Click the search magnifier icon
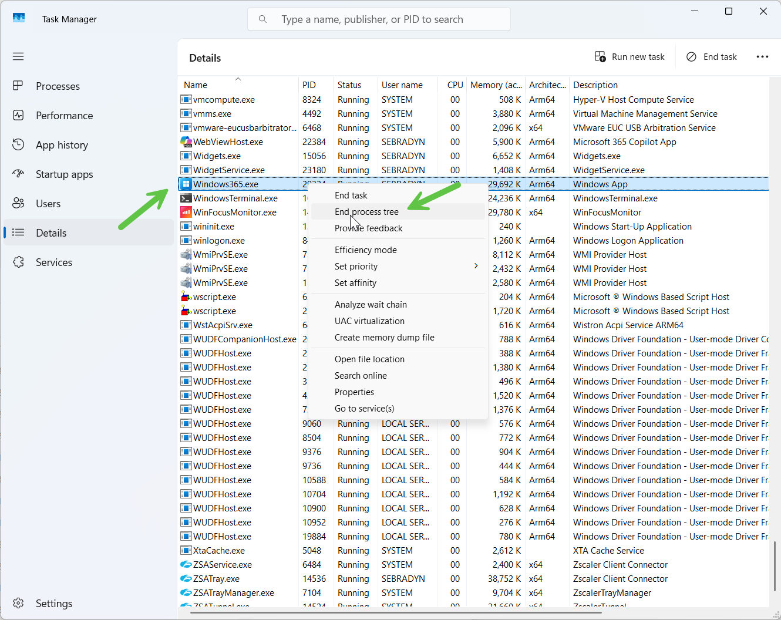Screen dimensions: 781x620 pos(263,19)
